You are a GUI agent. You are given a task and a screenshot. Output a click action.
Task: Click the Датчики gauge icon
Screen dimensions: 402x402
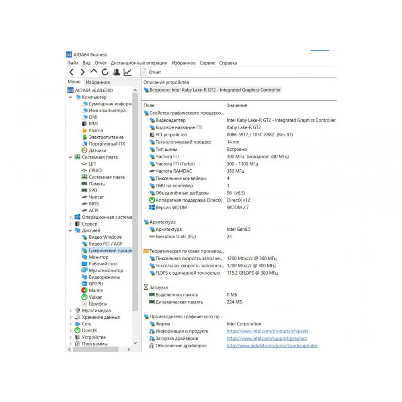click(x=84, y=150)
